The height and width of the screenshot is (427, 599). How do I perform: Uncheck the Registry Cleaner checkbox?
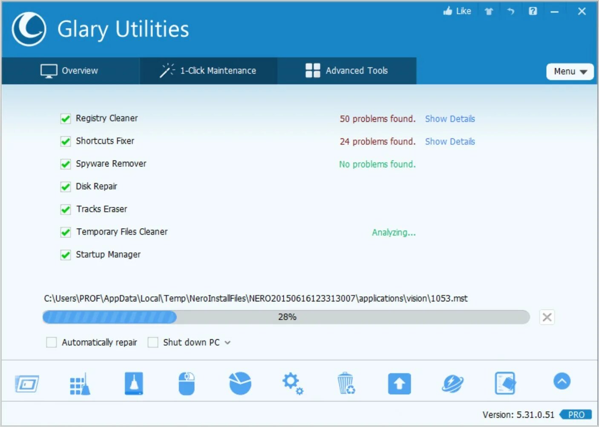tap(65, 118)
